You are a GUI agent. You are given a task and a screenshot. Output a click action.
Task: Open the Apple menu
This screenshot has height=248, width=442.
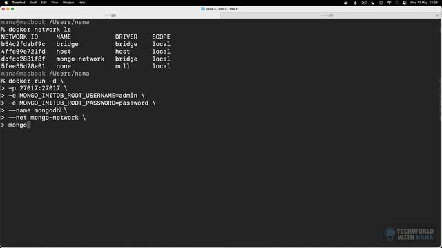(6, 3)
